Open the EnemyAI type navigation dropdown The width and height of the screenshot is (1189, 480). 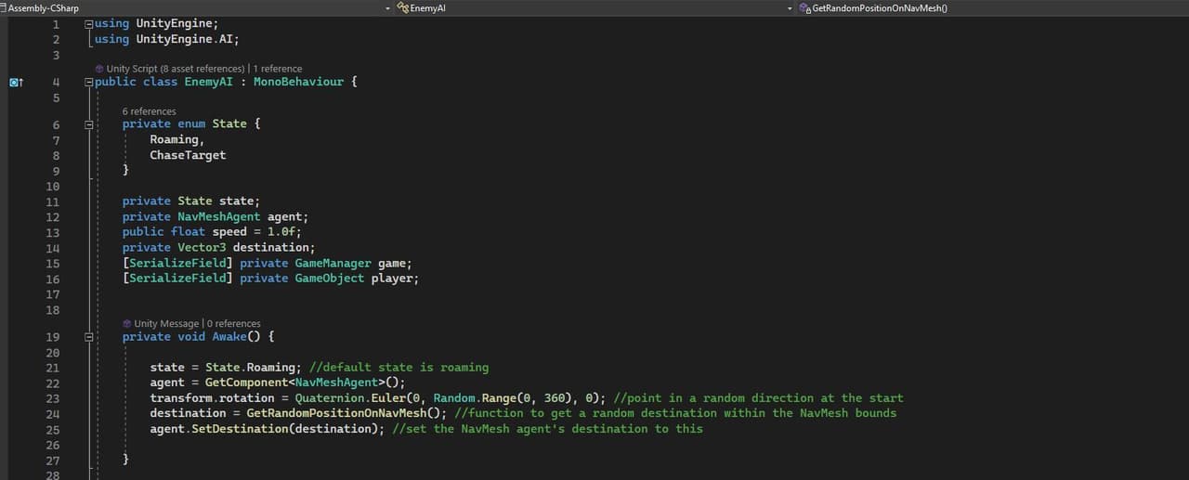point(594,7)
